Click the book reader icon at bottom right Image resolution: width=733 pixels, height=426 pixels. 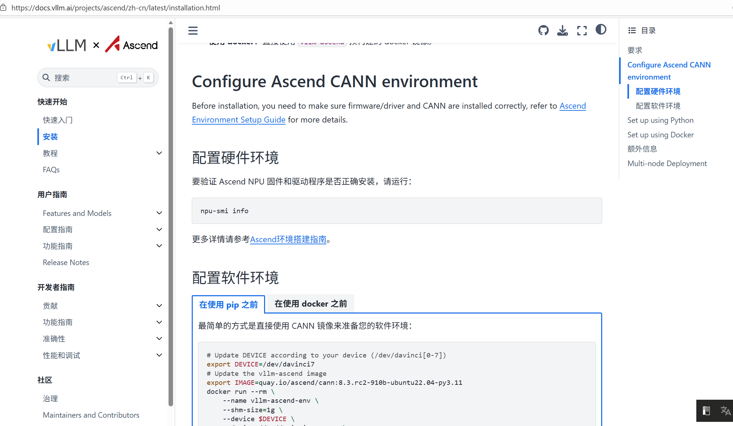click(706, 411)
